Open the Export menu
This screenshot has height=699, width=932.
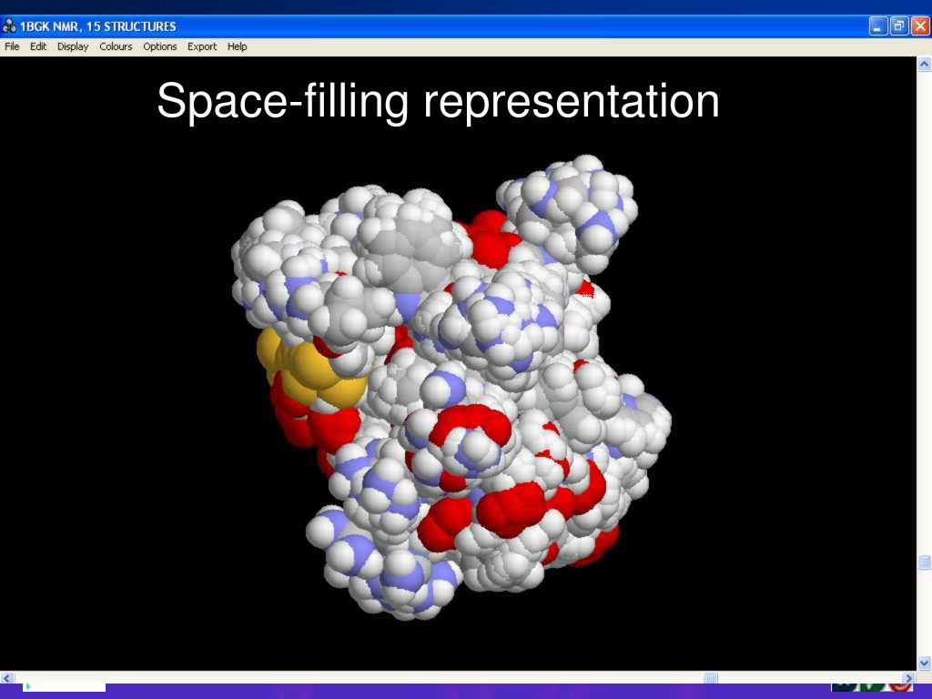(x=201, y=46)
